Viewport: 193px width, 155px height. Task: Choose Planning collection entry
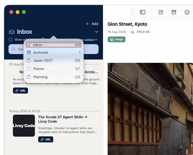tap(54, 77)
